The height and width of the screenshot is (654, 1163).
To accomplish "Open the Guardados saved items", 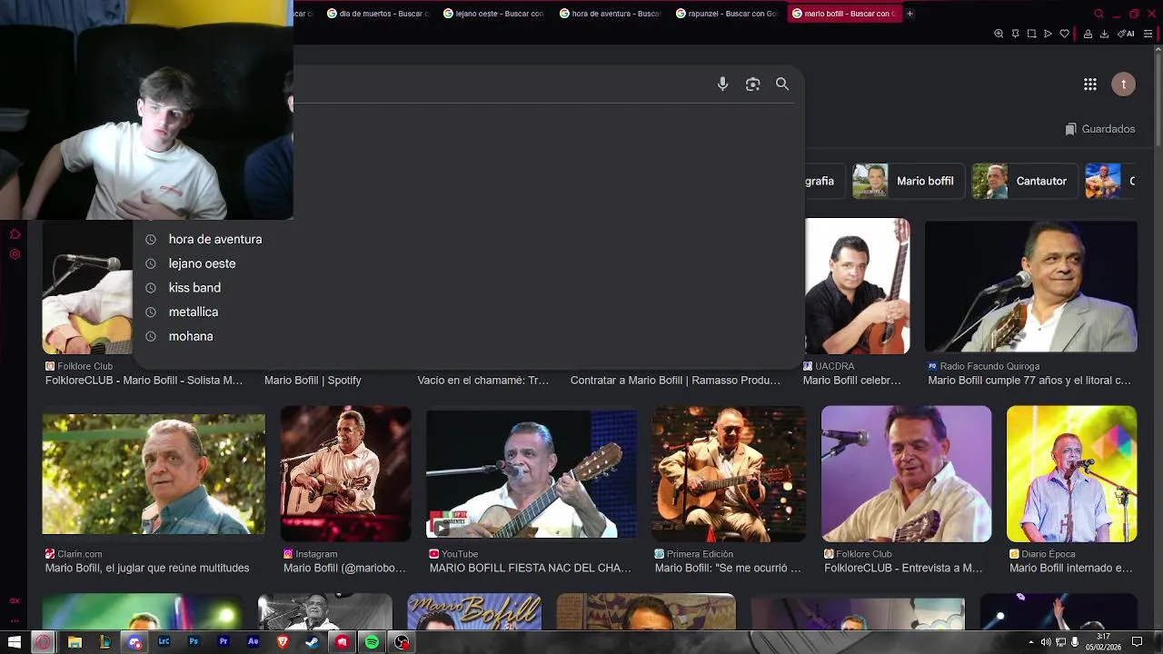I will [1100, 129].
